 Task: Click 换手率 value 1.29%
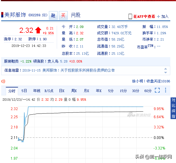pos(162,33)
